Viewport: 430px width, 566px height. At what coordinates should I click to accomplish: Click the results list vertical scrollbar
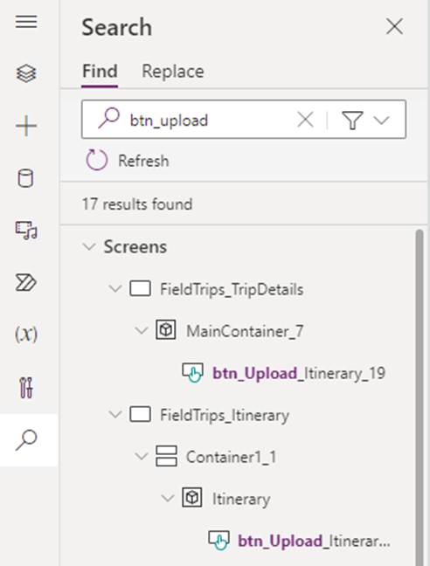[419, 397]
